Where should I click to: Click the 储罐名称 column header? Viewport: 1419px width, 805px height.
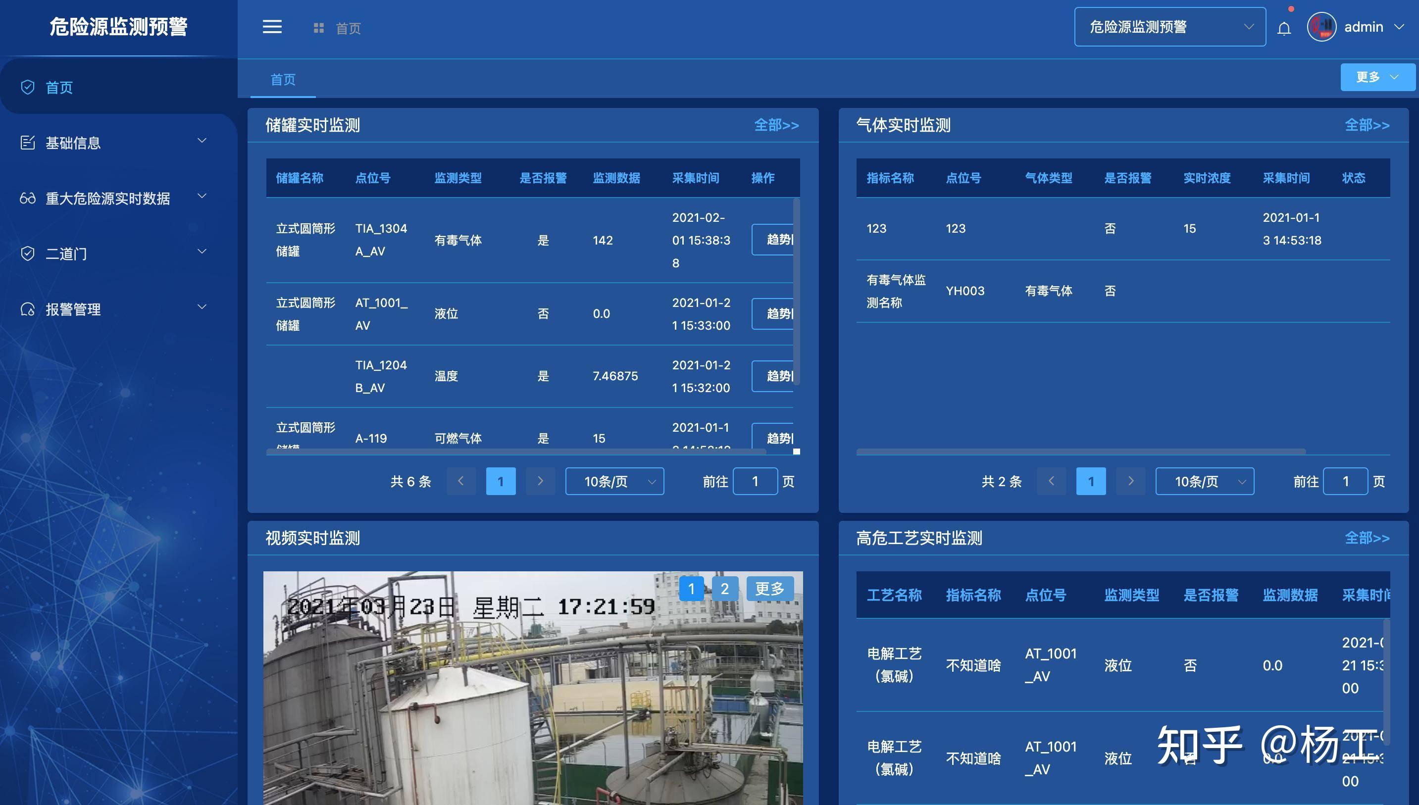300,178
